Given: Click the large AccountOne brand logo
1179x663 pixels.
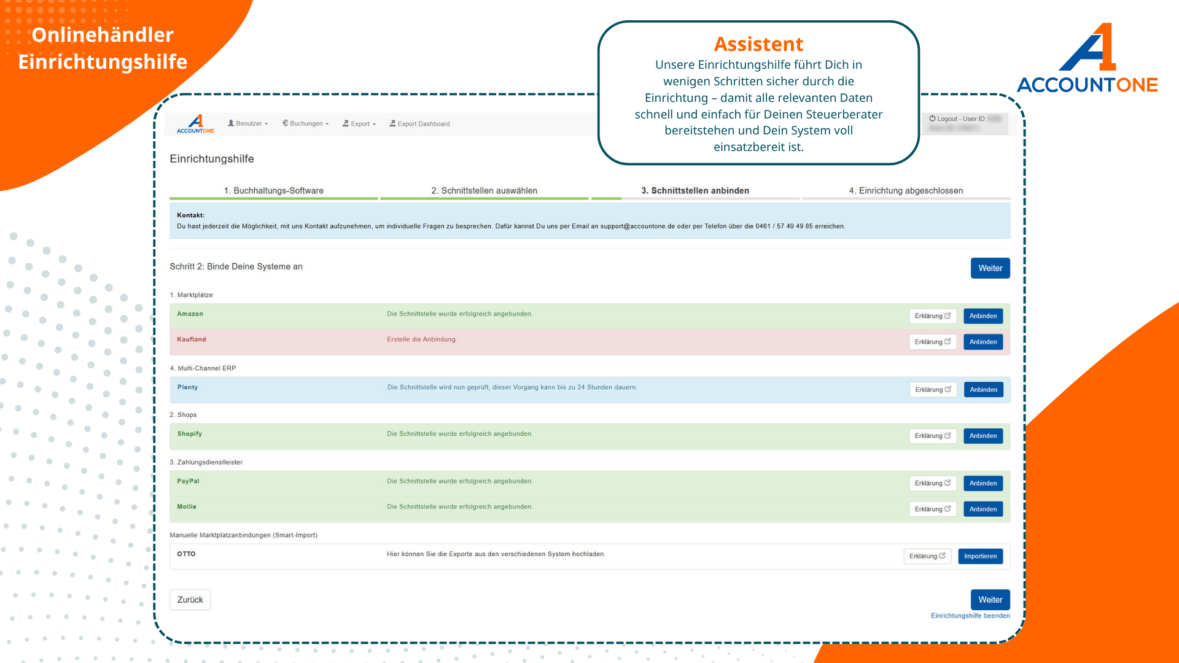Looking at the screenshot, I should (x=1087, y=59).
